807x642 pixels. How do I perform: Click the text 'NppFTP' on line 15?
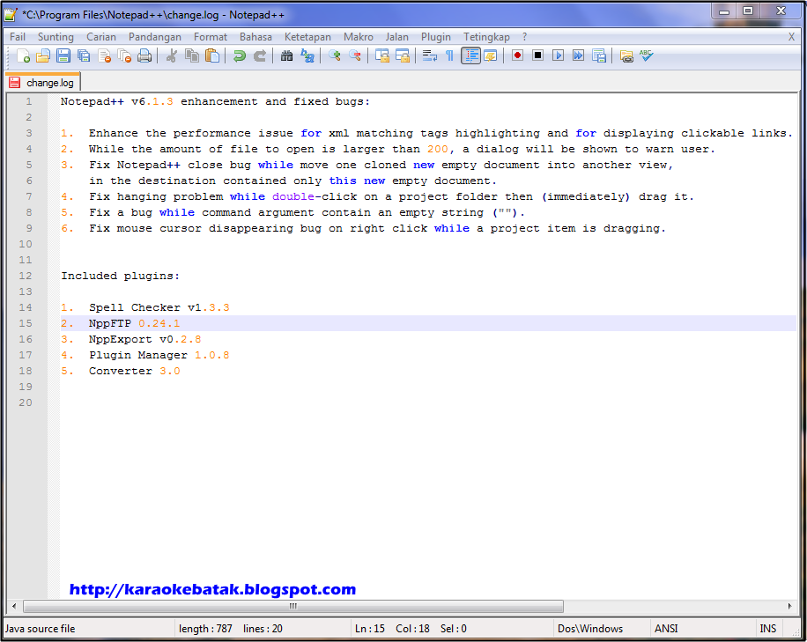109,323
